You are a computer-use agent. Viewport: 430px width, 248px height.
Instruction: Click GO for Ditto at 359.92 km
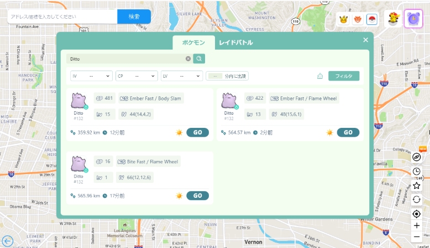pyautogui.click(x=198, y=132)
